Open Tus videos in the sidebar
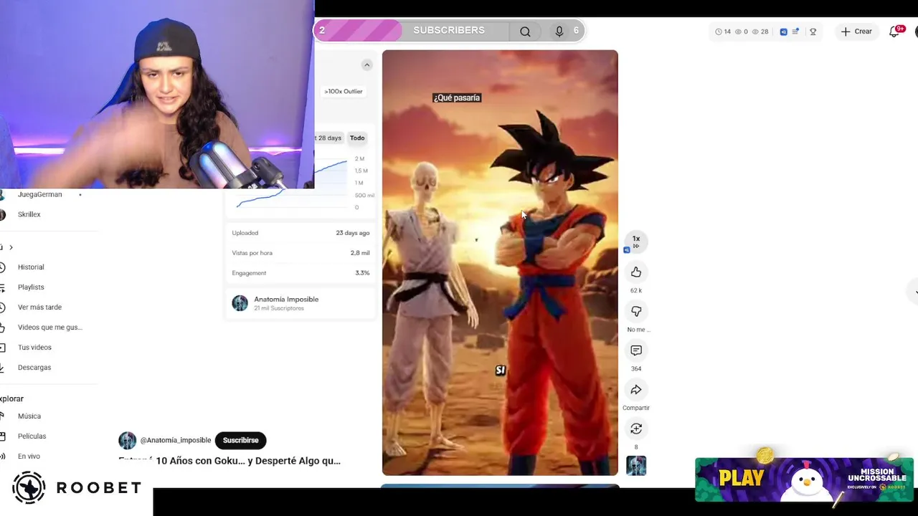The width and height of the screenshot is (918, 516). tap(34, 347)
